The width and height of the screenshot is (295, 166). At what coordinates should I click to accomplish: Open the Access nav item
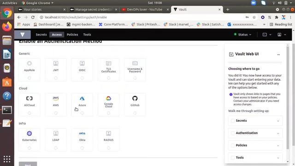(57, 35)
